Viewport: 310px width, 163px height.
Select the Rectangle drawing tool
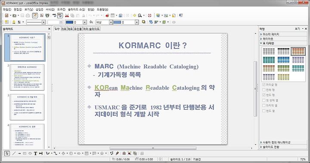point(25,154)
